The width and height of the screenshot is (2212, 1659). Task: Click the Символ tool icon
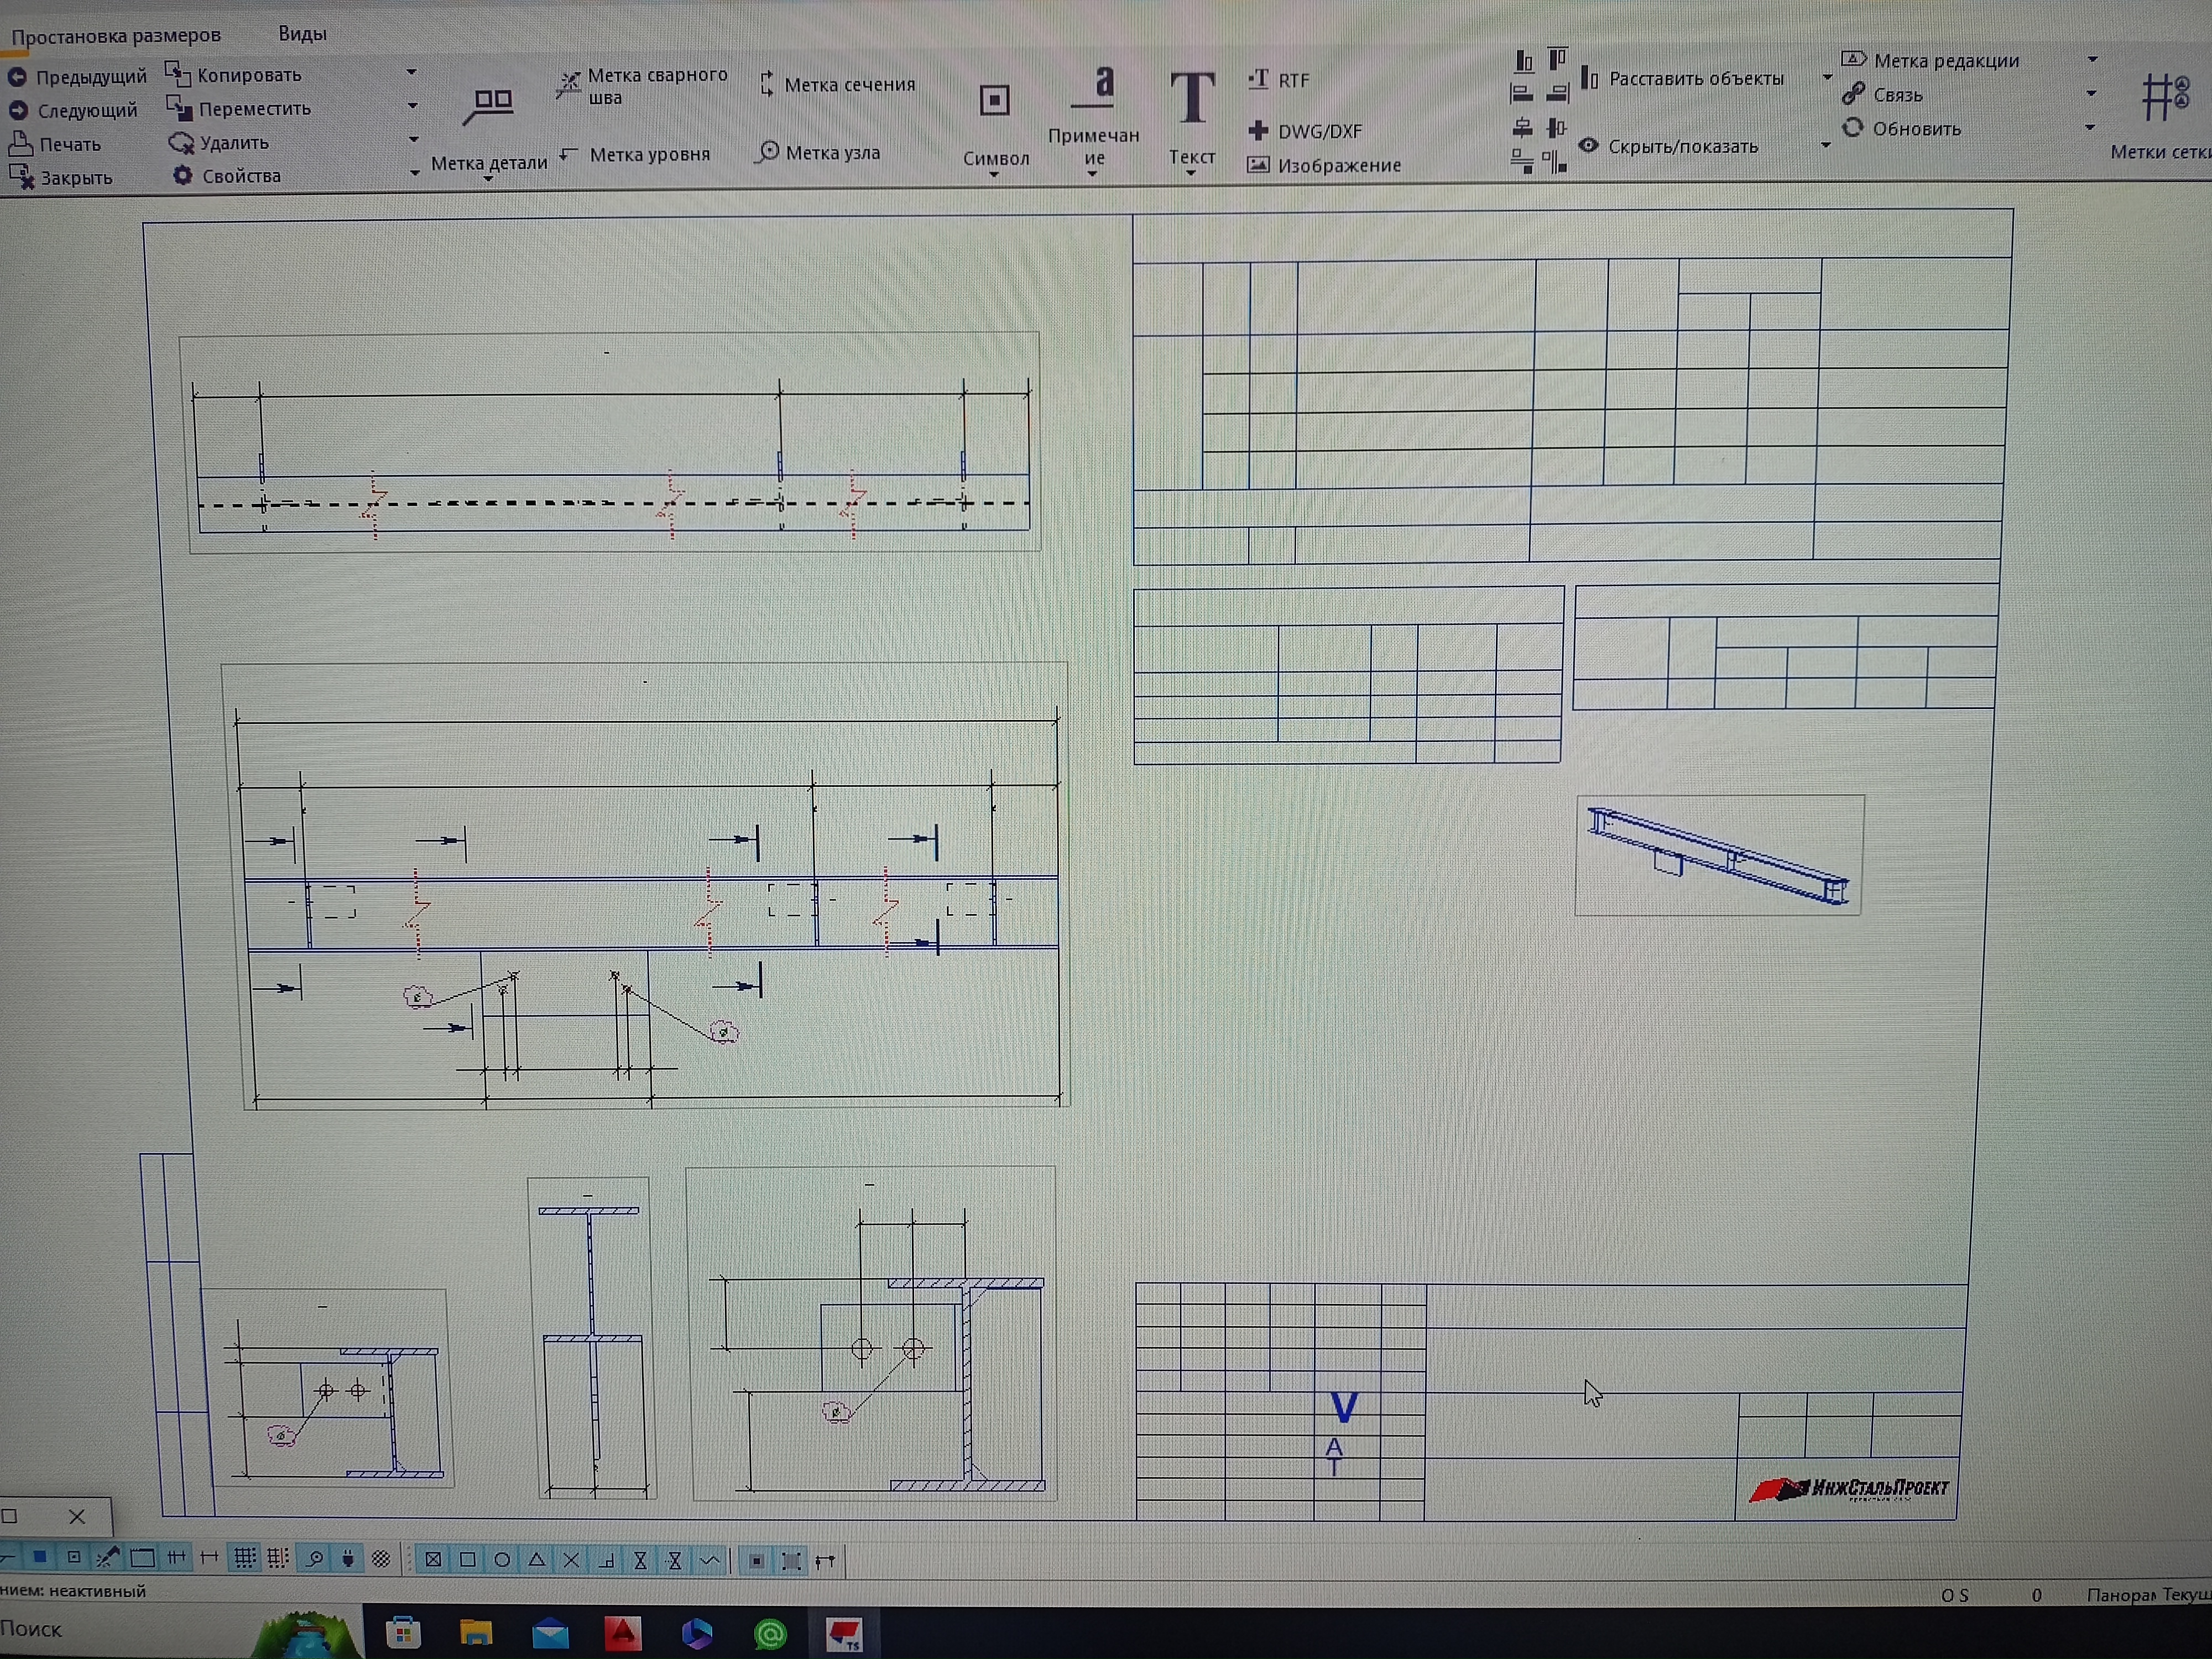994,101
